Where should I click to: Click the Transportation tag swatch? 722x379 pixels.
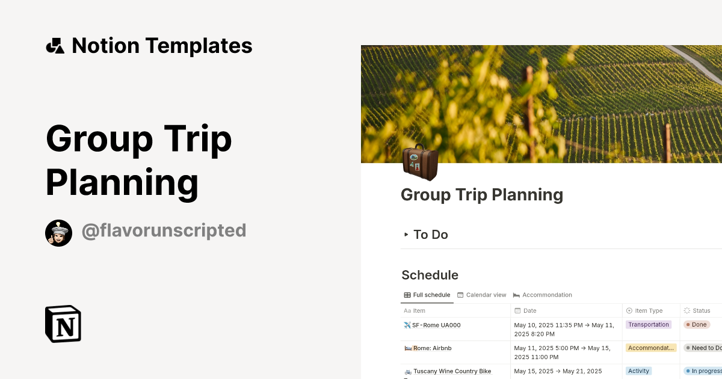click(x=649, y=324)
